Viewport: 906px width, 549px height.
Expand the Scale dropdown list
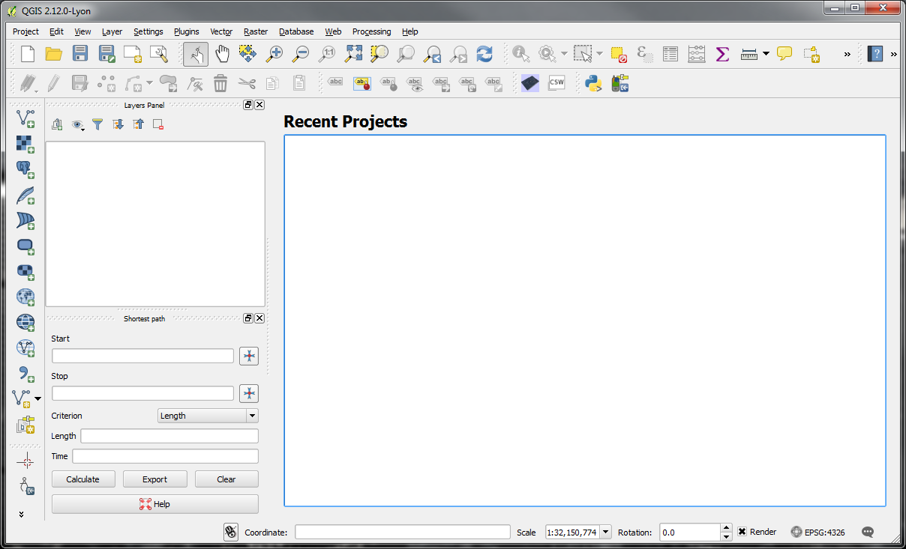(x=605, y=532)
